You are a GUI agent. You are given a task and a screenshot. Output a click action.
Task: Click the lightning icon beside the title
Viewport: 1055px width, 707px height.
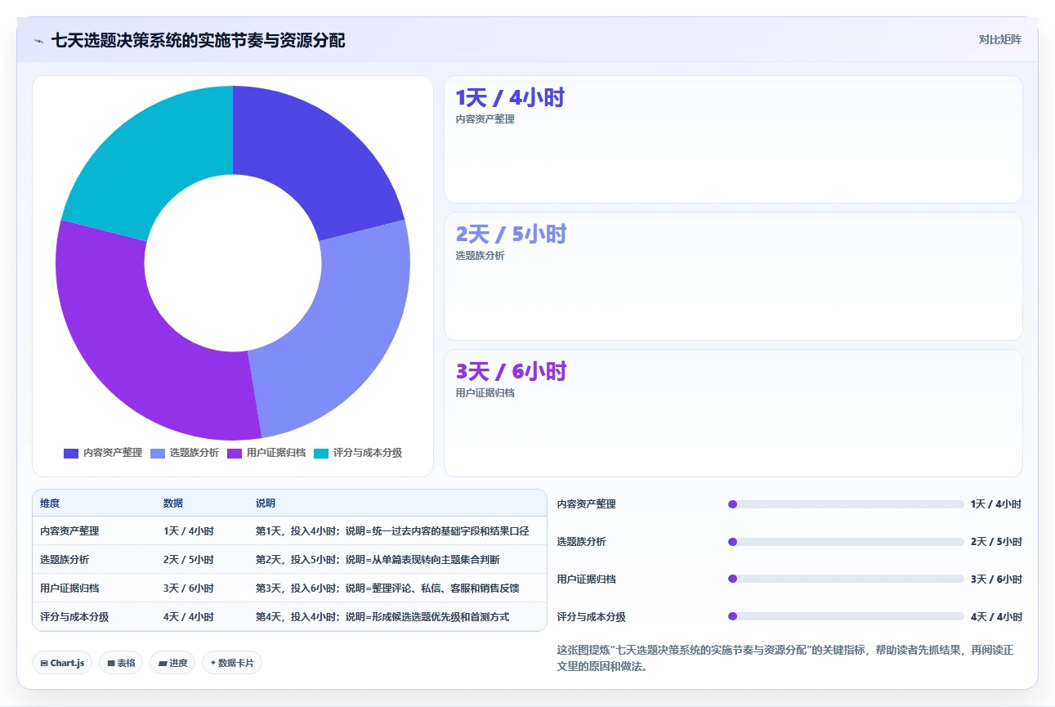tap(39, 40)
